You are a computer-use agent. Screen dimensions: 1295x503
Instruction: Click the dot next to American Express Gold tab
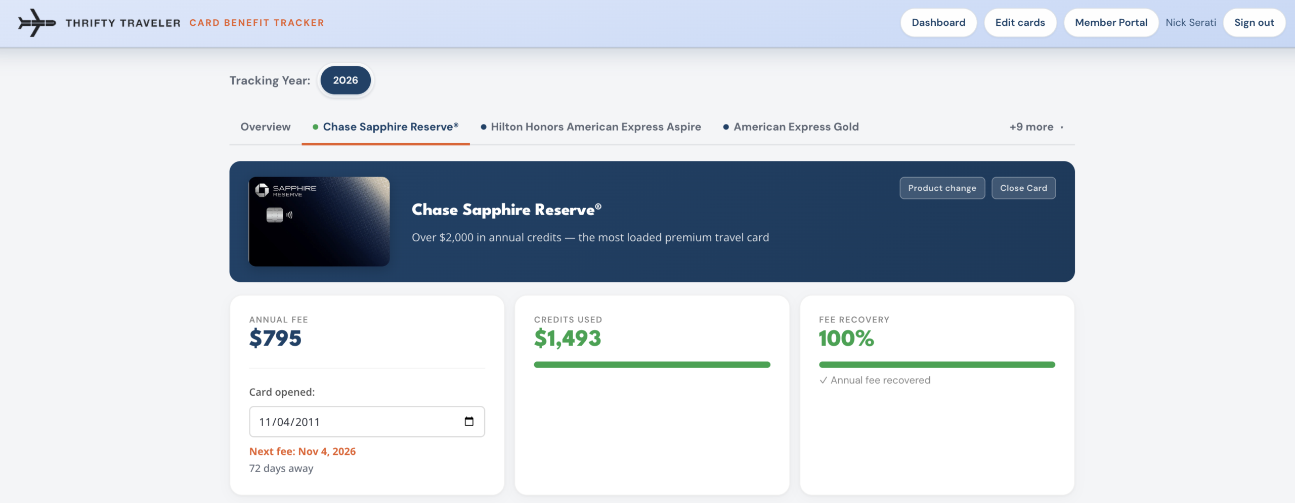[726, 127]
